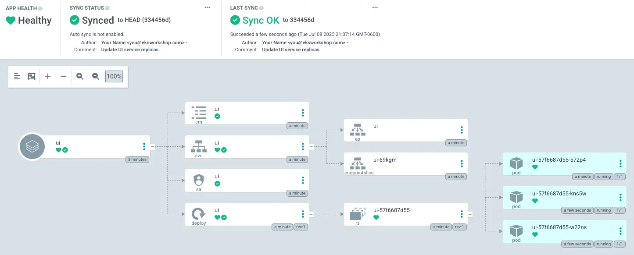The height and width of the screenshot is (255, 634).
Task: Open the LAST SYNC panel ellipsis menu
Action: (375, 7)
